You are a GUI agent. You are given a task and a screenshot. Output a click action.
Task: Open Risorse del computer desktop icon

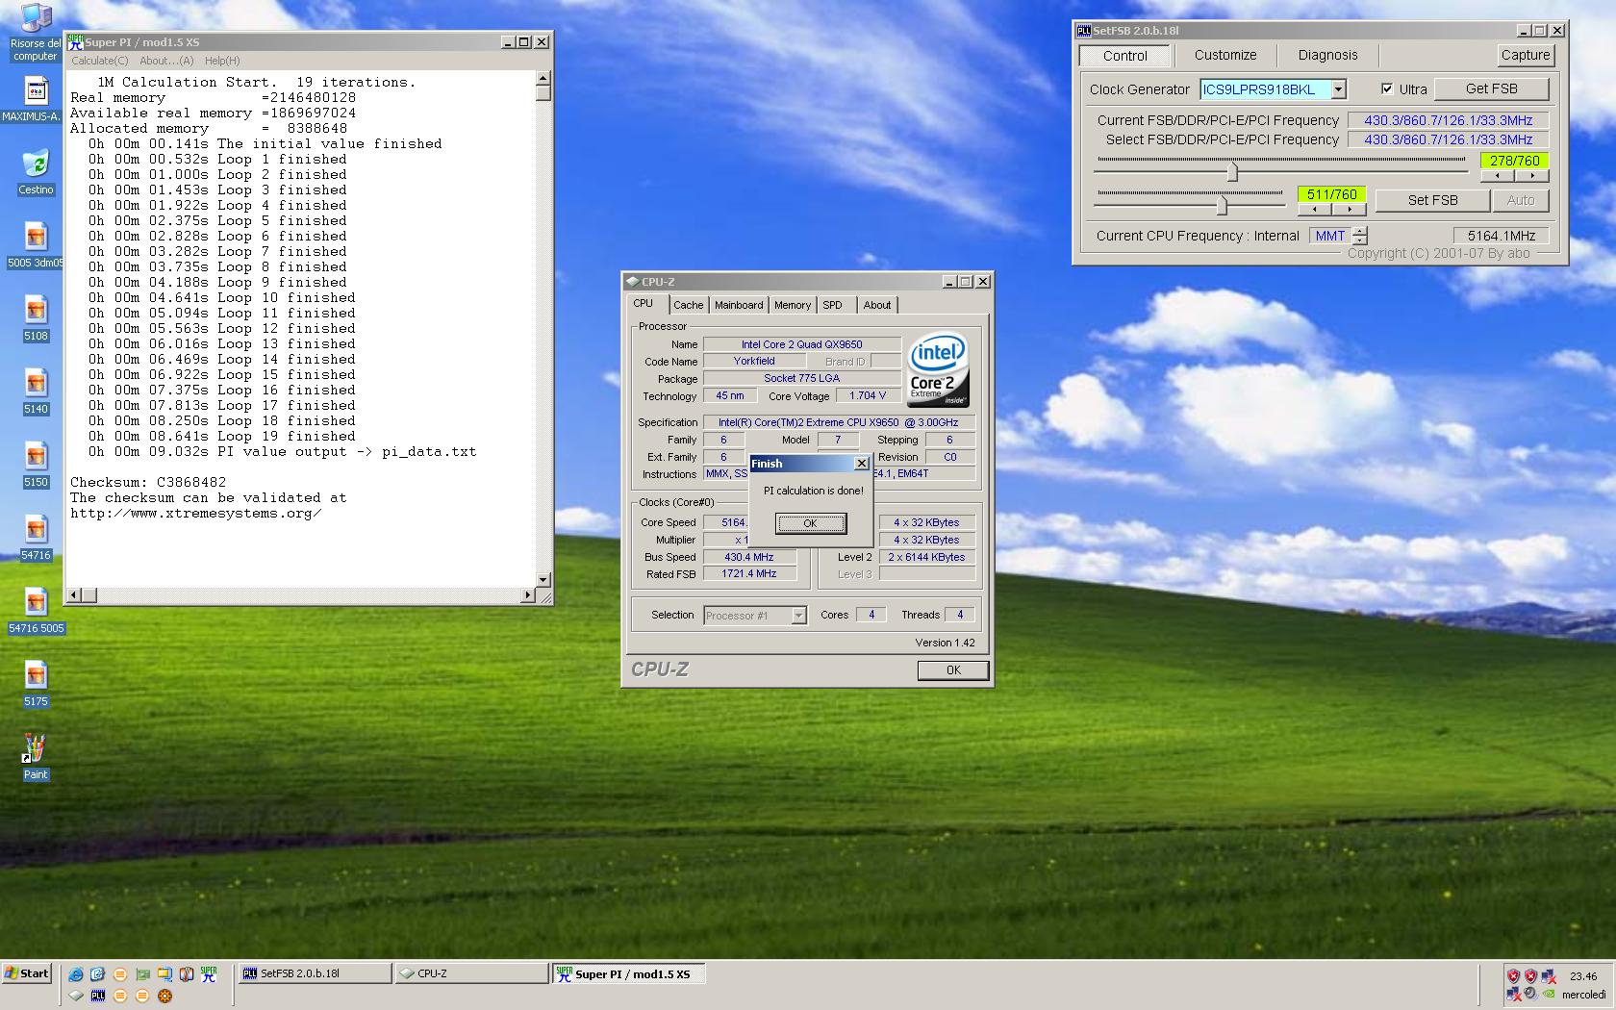36,32
